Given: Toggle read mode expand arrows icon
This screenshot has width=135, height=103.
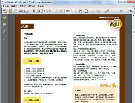Looking at the screenshot, I should pyautogui.click(x=106, y=11).
